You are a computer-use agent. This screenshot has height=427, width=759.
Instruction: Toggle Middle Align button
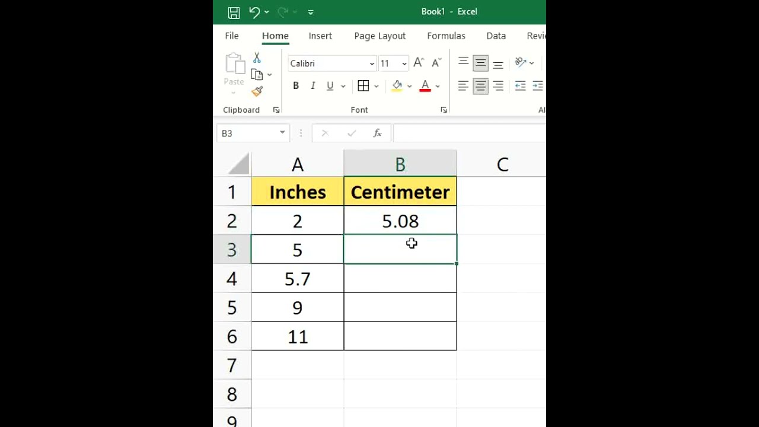point(480,63)
